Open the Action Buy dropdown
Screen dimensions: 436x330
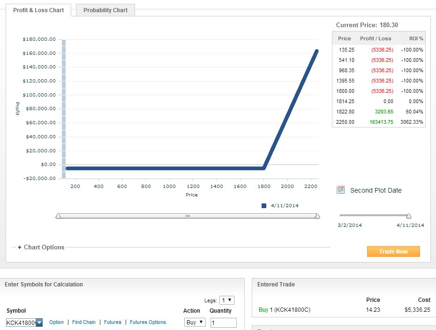point(195,322)
